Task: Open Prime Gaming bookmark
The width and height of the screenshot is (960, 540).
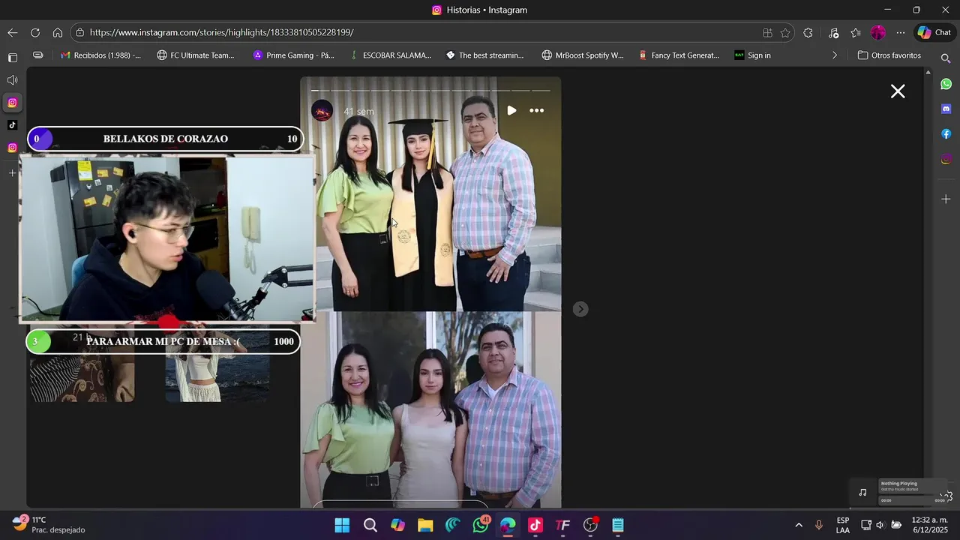Action: pyautogui.click(x=294, y=55)
